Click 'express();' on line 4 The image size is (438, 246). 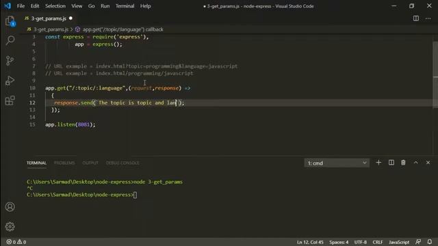point(107,44)
